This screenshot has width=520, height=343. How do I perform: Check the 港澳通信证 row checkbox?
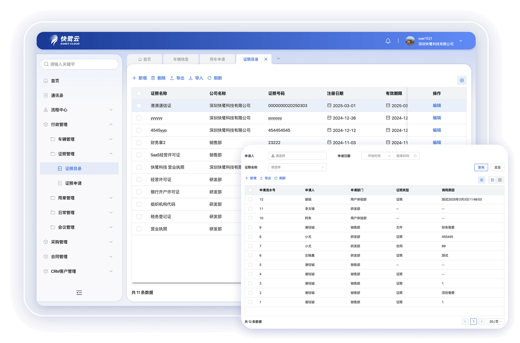pyautogui.click(x=139, y=106)
